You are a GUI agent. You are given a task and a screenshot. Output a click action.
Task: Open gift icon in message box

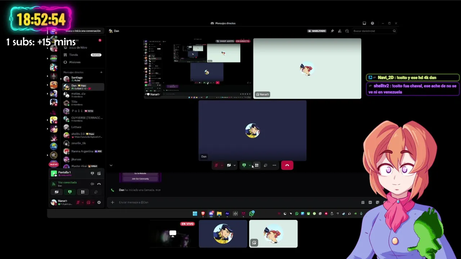pos(363,202)
